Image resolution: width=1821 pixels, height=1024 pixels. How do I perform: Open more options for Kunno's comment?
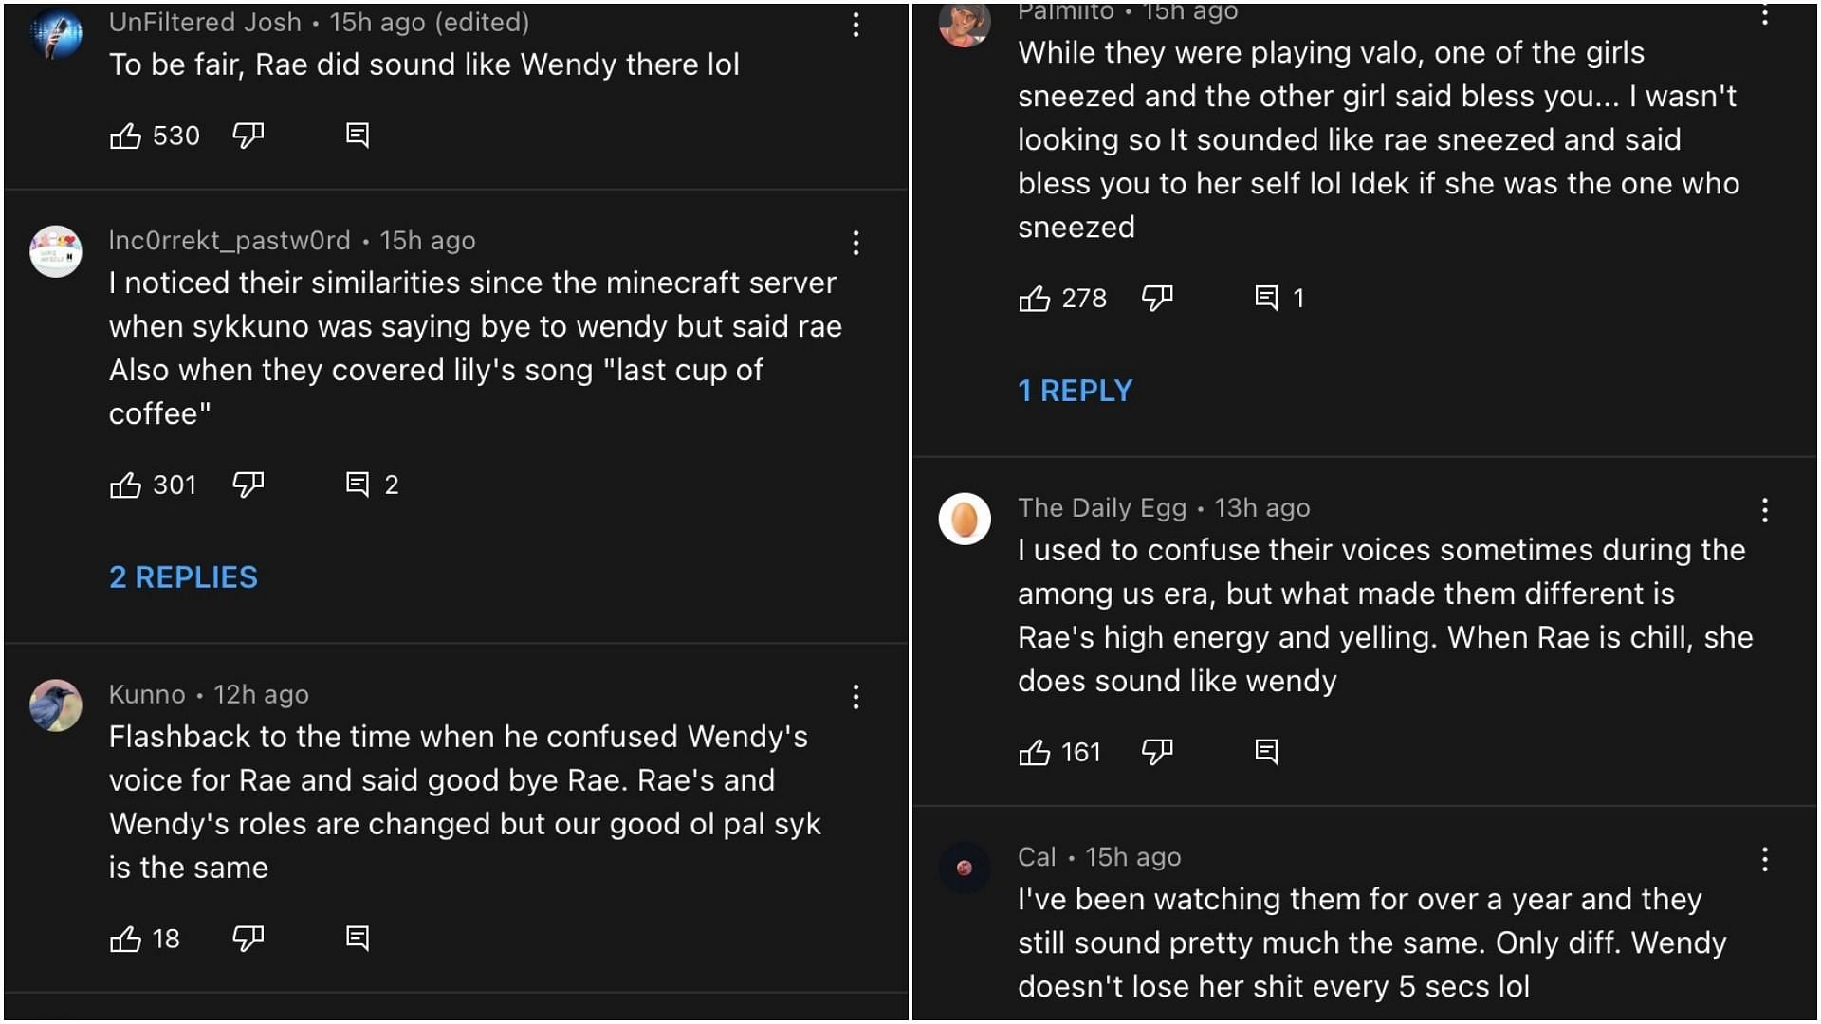pos(855,698)
